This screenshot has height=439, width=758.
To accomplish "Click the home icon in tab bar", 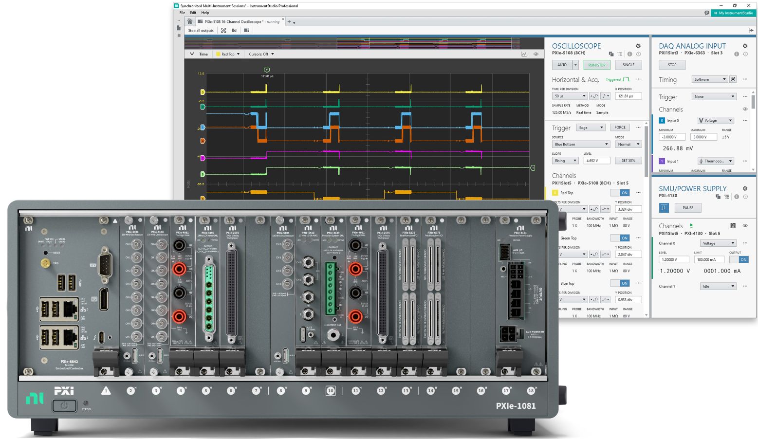I will pyautogui.click(x=190, y=21).
